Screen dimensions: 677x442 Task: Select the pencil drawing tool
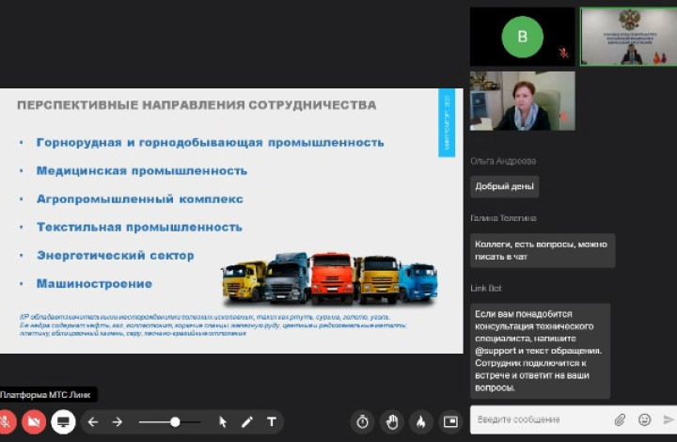[247, 422]
